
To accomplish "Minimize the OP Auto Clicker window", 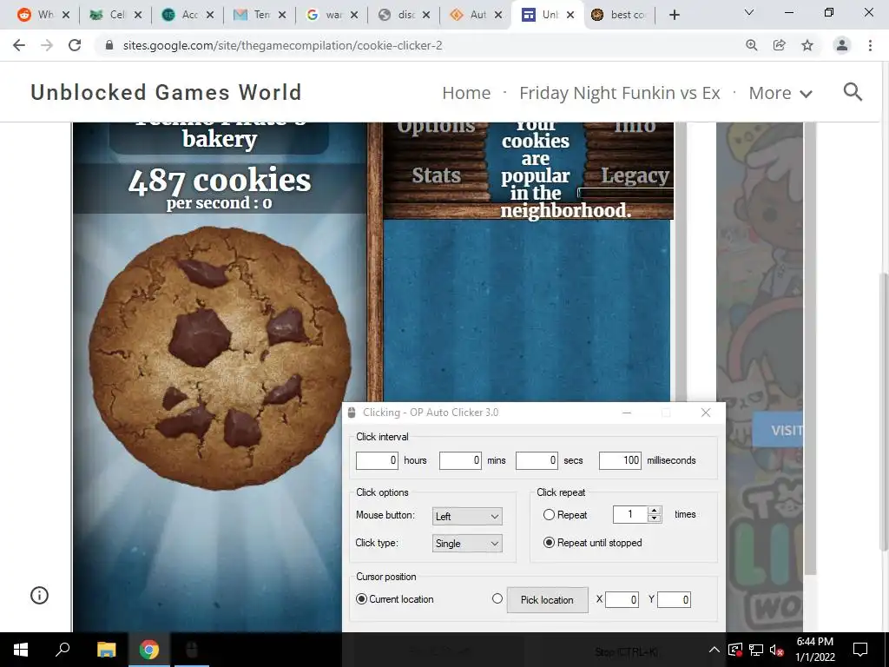I will [627, 413].
